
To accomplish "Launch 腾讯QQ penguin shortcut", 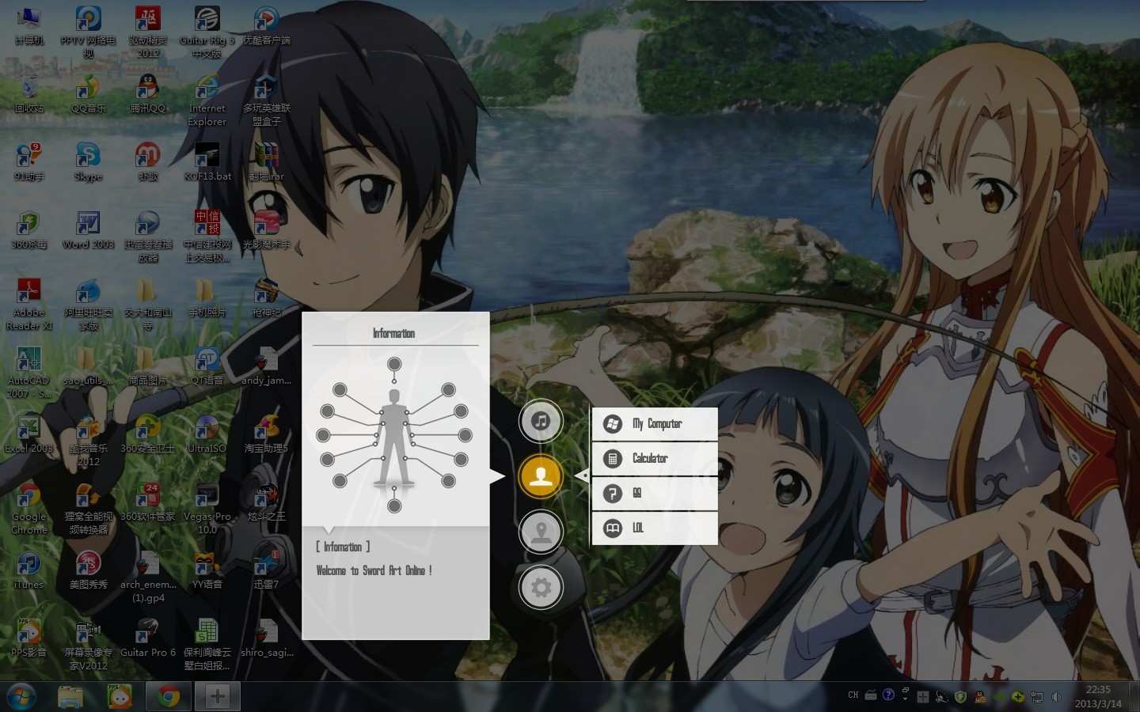I will (x=147, y=94).
